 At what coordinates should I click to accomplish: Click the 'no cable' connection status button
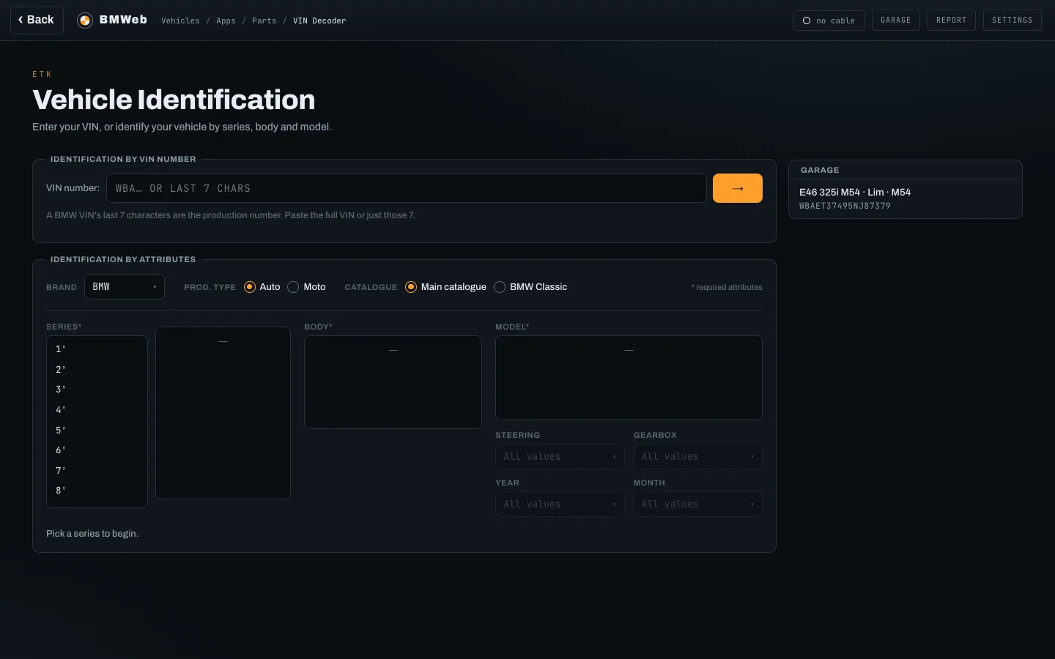(x=829, y=21)
